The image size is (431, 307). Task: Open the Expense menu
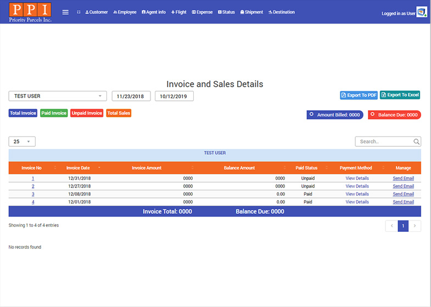pos(202,12)
